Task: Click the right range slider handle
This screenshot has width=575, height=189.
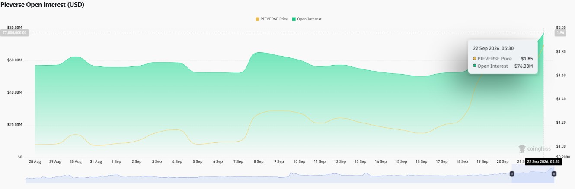Action: click(x=554, y=174)
